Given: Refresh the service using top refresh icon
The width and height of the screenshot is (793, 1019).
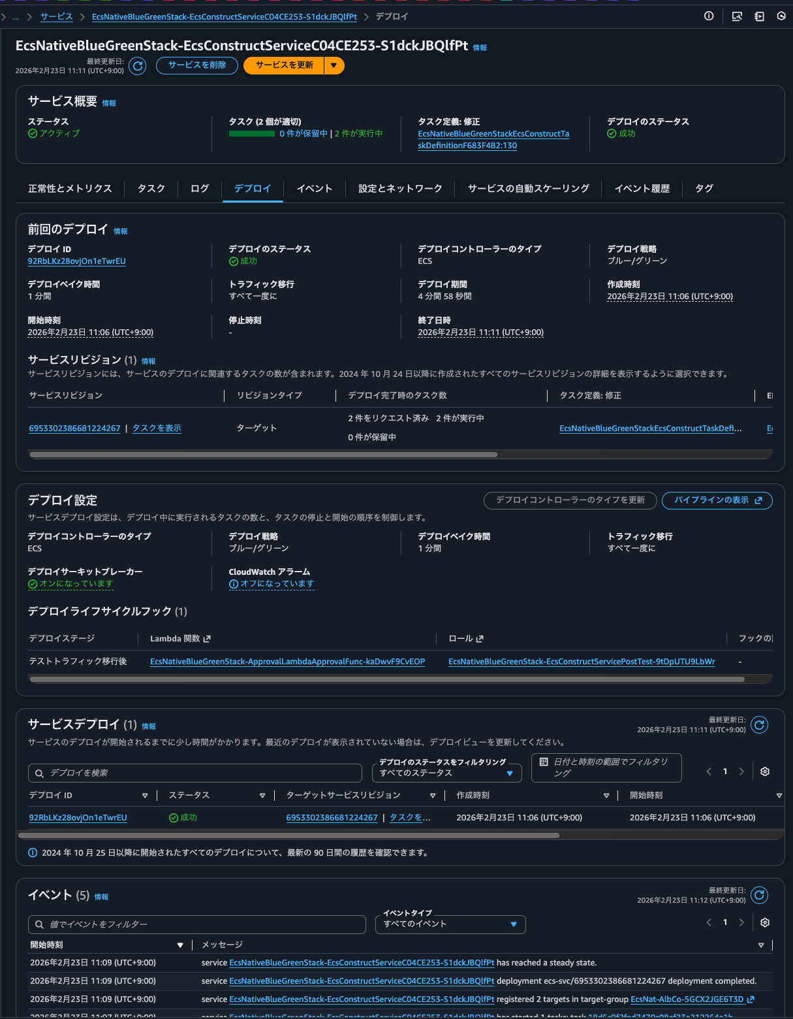Looking at the screenshot, I should point(137,66).
